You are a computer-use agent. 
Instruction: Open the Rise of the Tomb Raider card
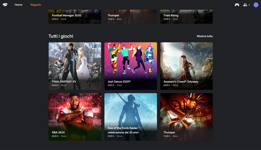click(130, 117)
